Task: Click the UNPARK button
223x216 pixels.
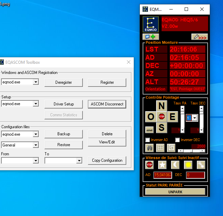Action: tap(175, 192)
